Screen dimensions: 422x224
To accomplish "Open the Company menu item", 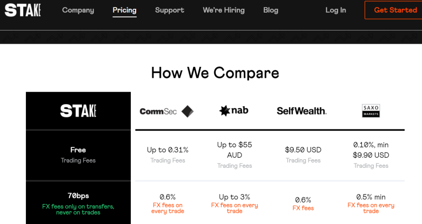I will [x=78, y=10].
